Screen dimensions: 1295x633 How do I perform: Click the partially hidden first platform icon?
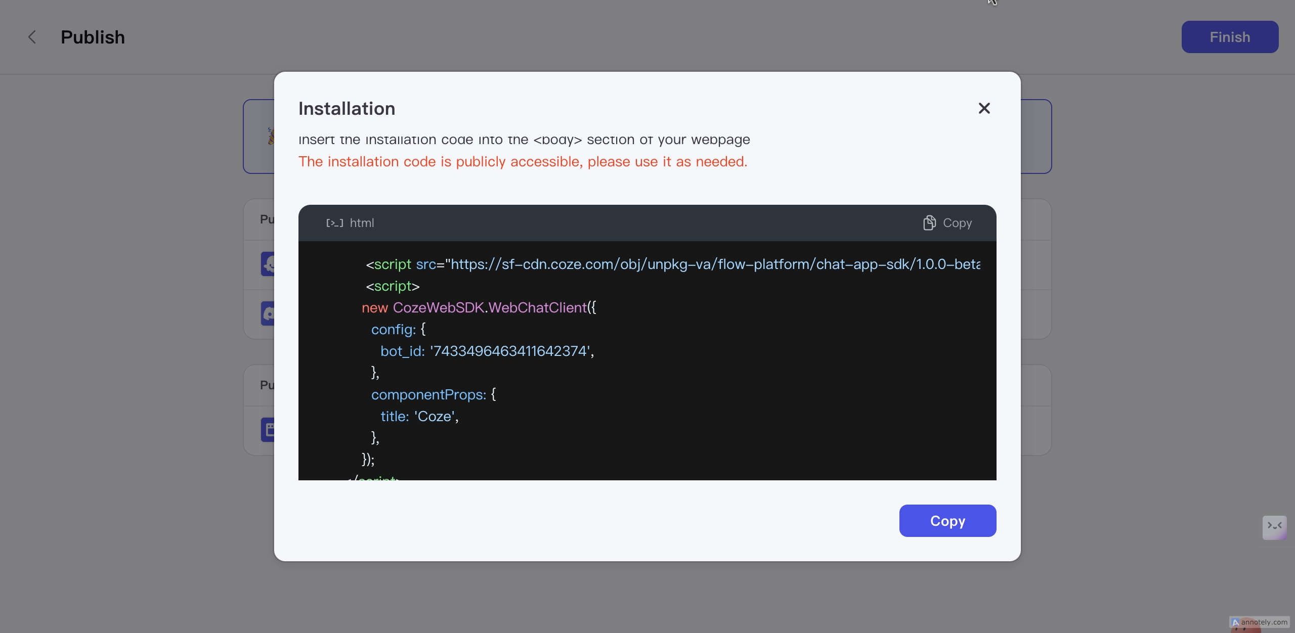268,264
